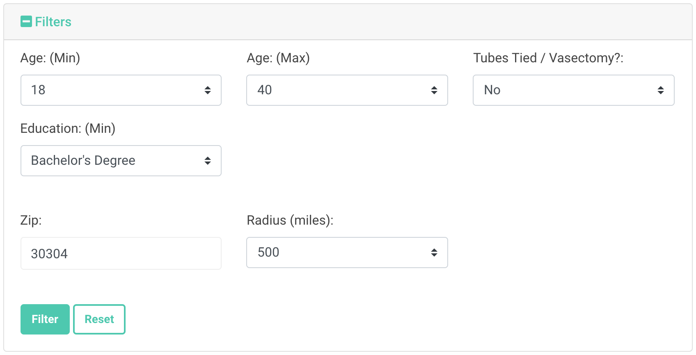Click the Filters heading text
696x355 pixels.
(53, 21)
